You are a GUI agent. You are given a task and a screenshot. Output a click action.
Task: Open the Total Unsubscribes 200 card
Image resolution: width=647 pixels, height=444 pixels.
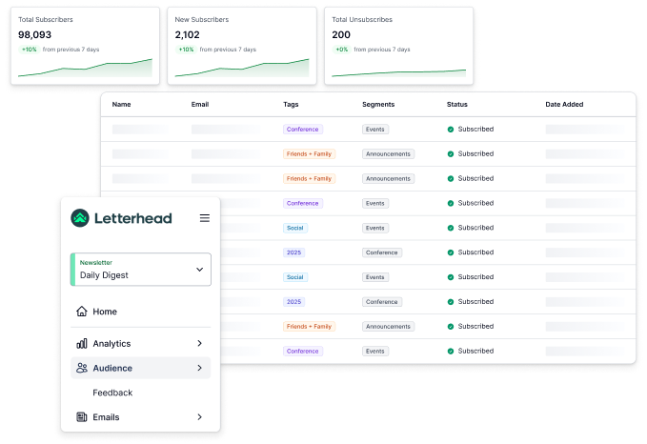coord(398,46)
